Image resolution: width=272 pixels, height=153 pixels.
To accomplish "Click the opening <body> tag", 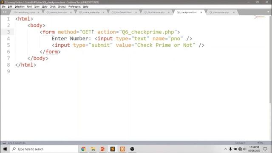I will tap(36, 25).
